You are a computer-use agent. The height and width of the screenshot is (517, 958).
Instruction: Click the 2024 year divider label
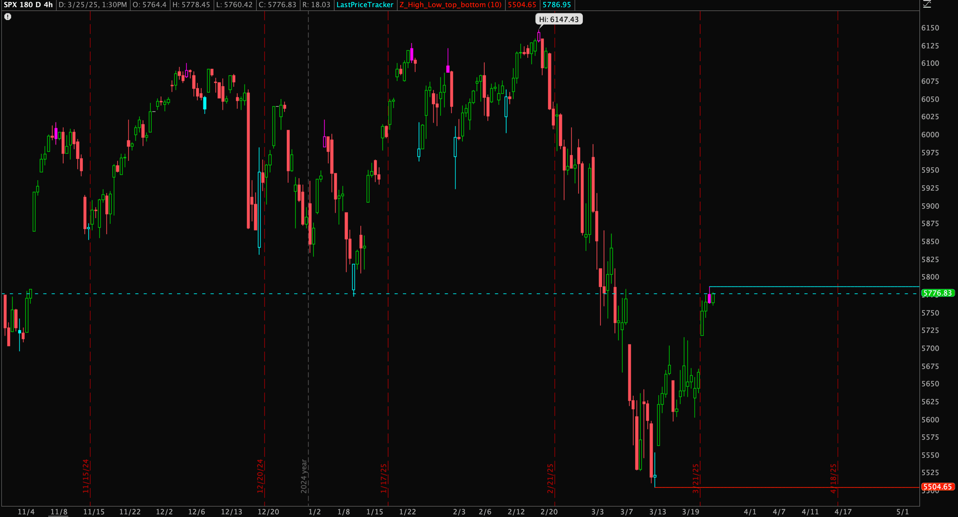pyautogui.click(x=304, y=476)
